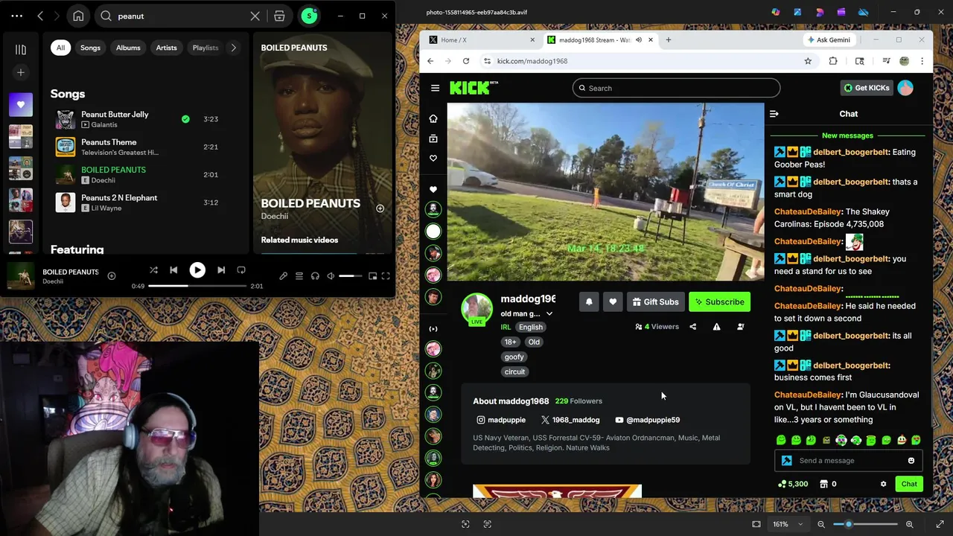The width and height of the screenshot is (953, 536).
Task: Select the Songs filter chip
Action: [90, 48]
